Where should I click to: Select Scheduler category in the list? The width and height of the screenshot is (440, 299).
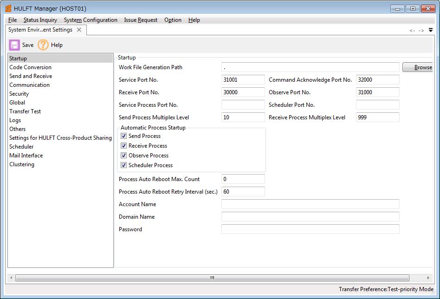tap(60, 147)
